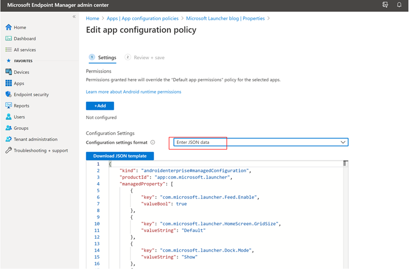409x269 pixels.
Task: Switch to Review + save step
Action: coord(145,57)
